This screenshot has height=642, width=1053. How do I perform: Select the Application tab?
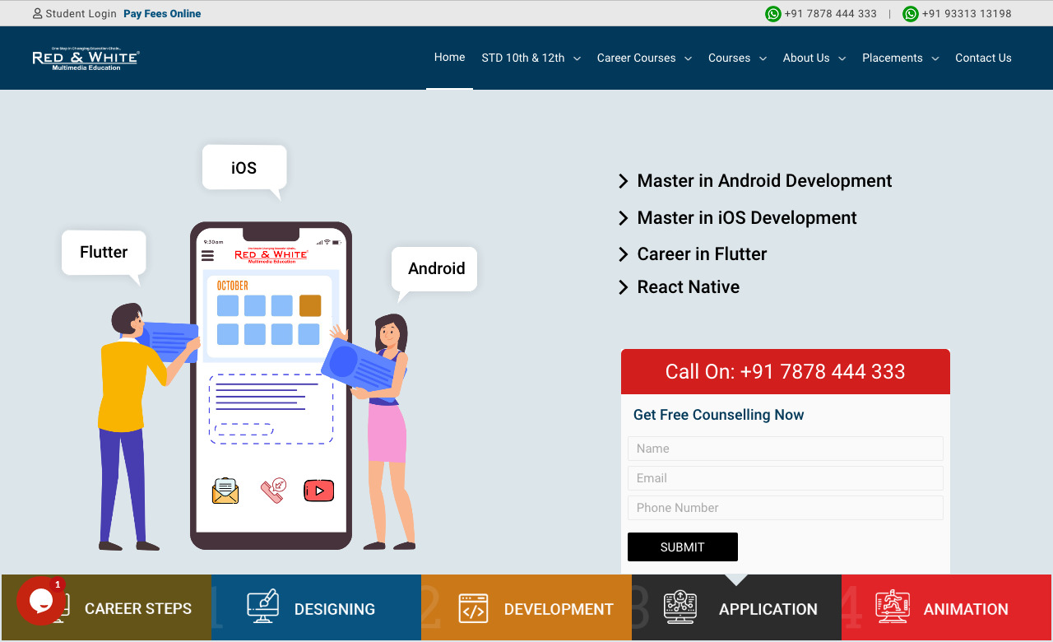click(736, 608)
